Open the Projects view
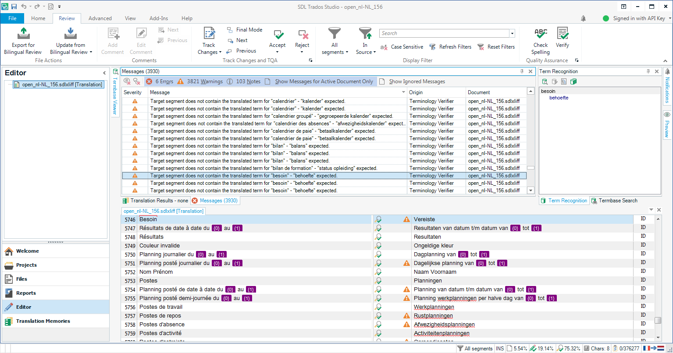The height and width of the screenshot is (353, 673). point(56,265)
